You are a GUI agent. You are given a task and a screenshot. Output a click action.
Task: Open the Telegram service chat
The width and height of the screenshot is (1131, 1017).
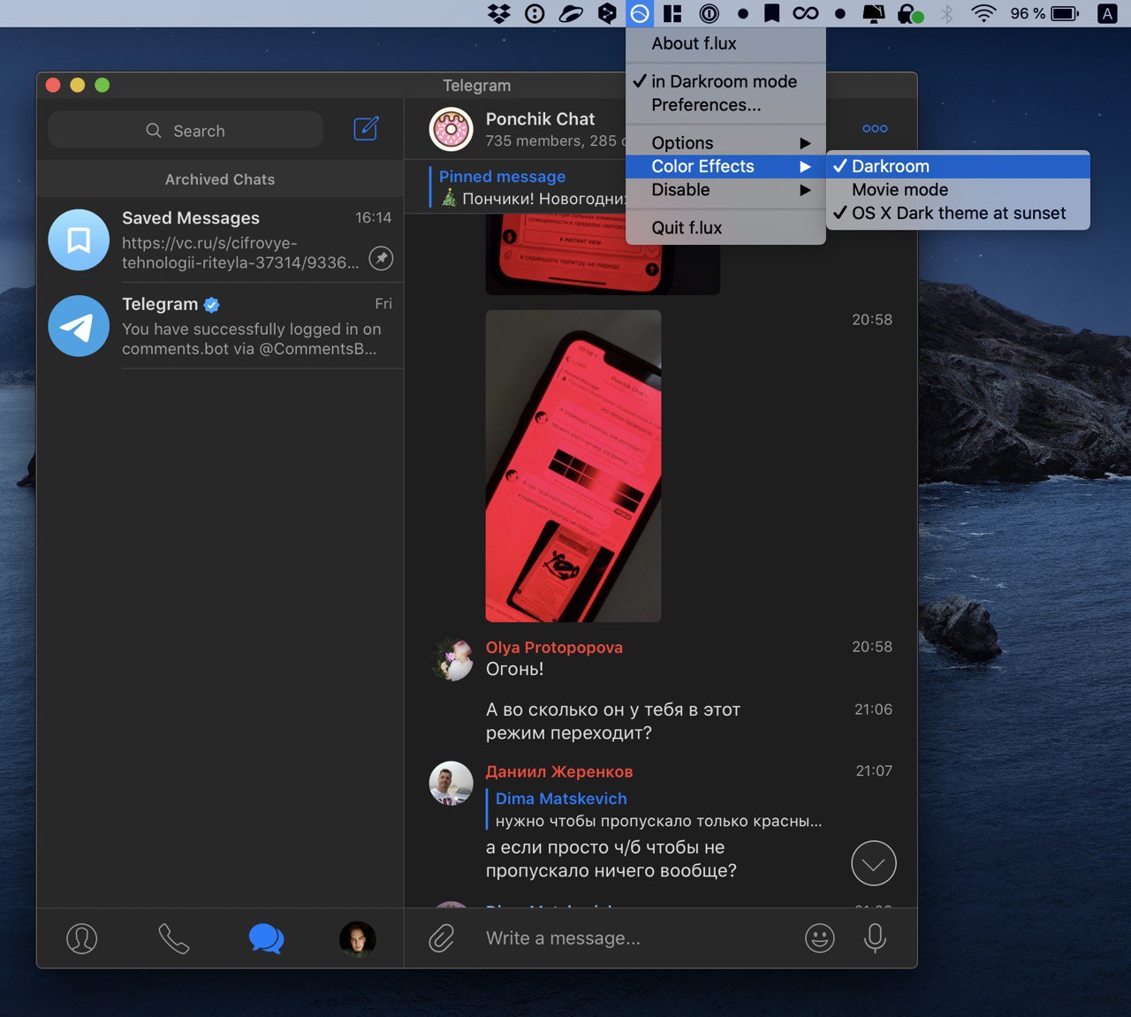[220, 326]
